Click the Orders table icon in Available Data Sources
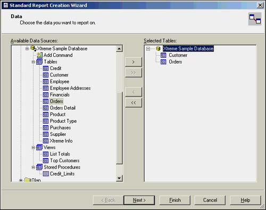266x210 pixels. point(46,101)
